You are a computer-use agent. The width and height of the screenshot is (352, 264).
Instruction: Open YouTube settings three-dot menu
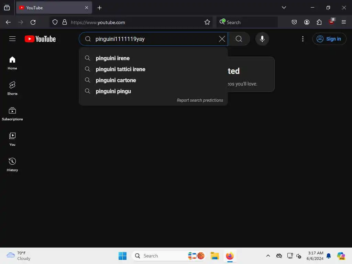(302, 39)
